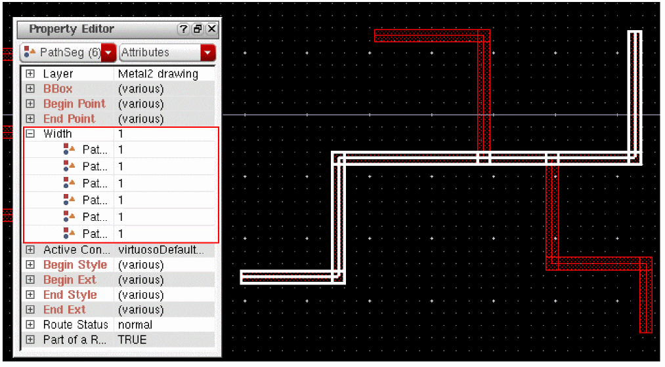The width and height of the screenshot is (665, 367).
Task: Click the 'Width' property label
Action: click(x=57, y=134)
